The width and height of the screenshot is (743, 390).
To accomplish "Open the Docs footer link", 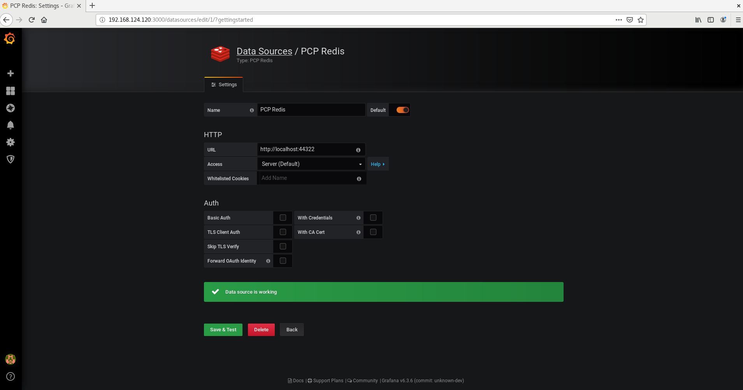I will coord(296,381).
